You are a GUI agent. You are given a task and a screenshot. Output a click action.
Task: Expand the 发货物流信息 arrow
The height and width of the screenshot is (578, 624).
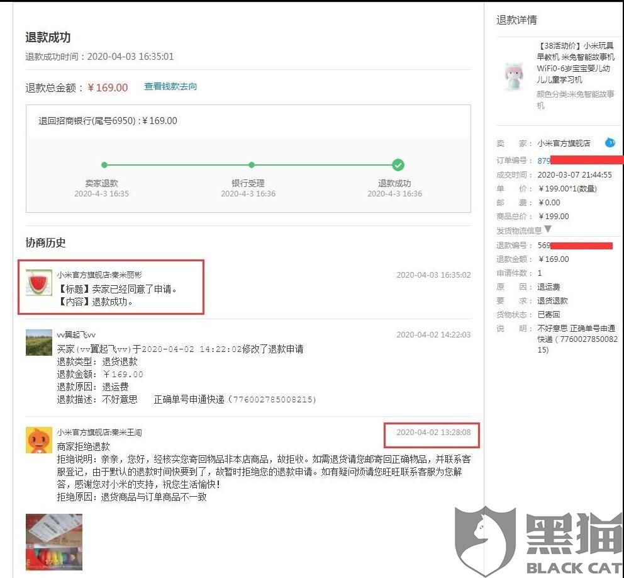click(548, 229)
